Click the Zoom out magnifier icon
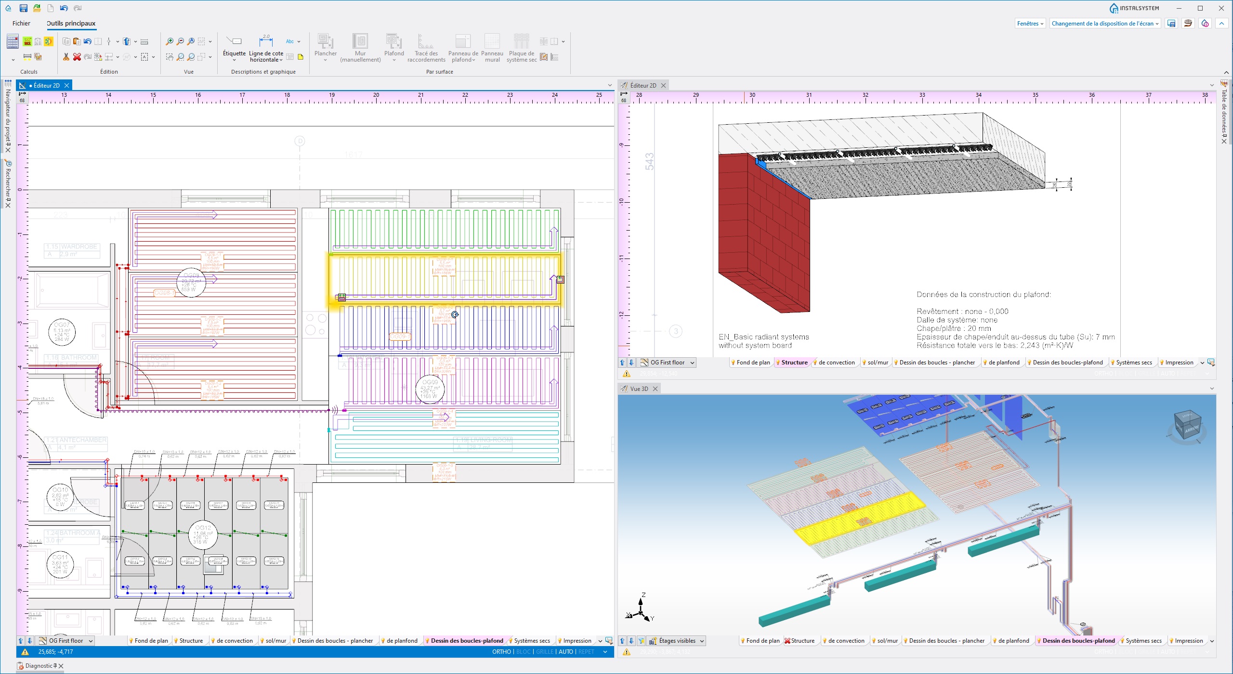This screenshot has width=1233, height=674. [x=180, y=41]
